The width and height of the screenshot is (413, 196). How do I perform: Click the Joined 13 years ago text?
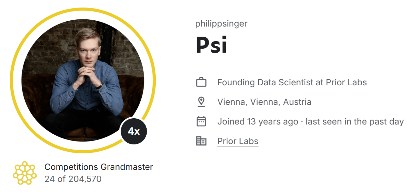(258, 121)
